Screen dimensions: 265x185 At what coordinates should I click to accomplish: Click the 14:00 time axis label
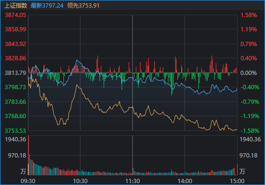[x=185, y=181]
